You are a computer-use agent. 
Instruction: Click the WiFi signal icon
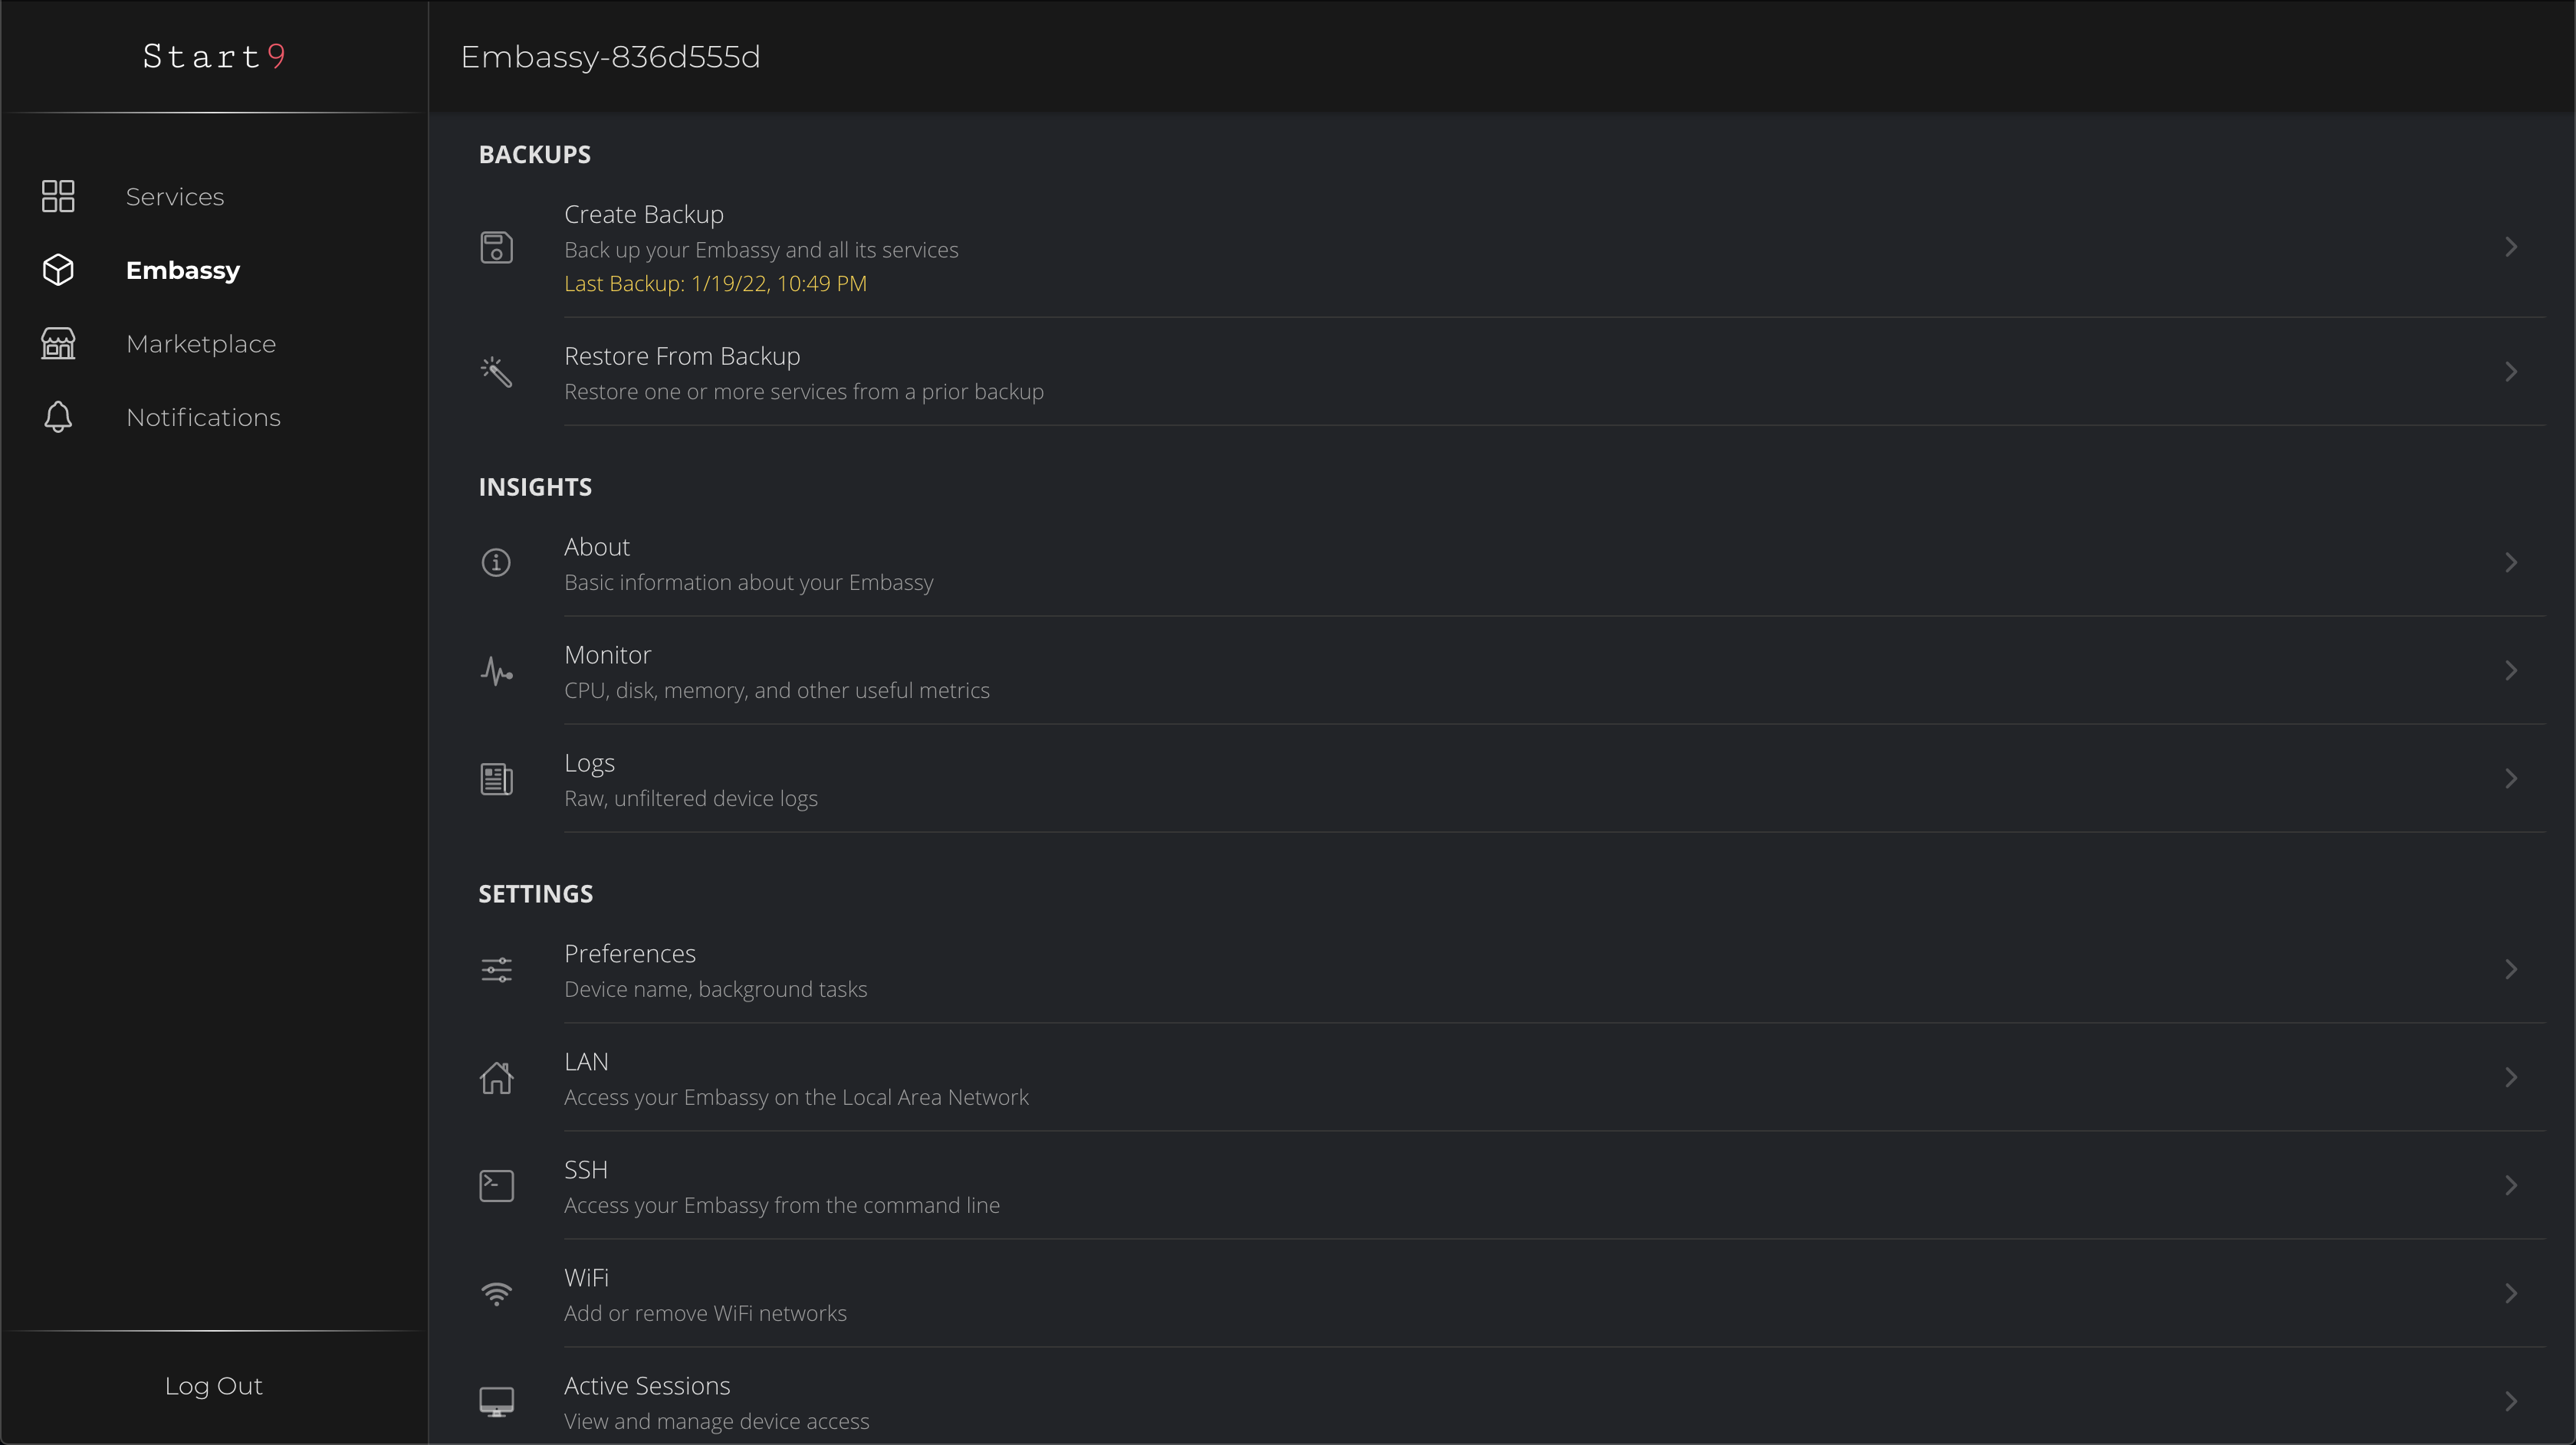(x=496, y=1293)
